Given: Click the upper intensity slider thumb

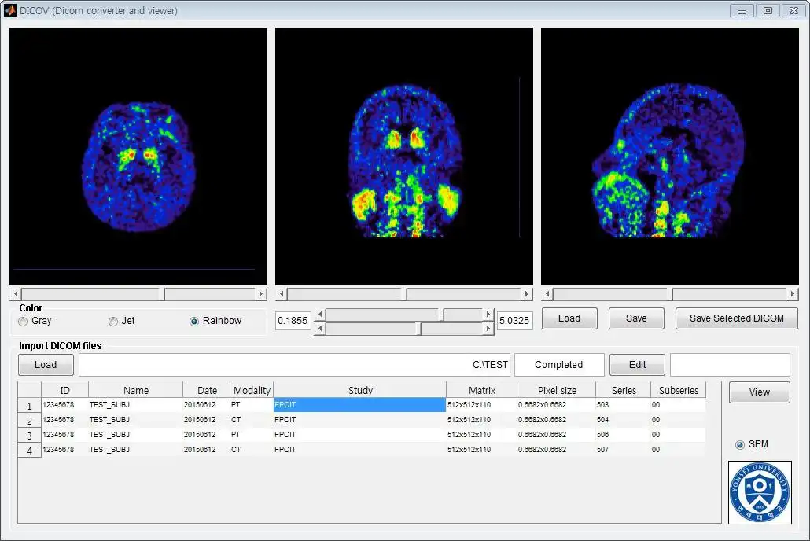Looking at the screenshot, I should [x=441, y=315].
